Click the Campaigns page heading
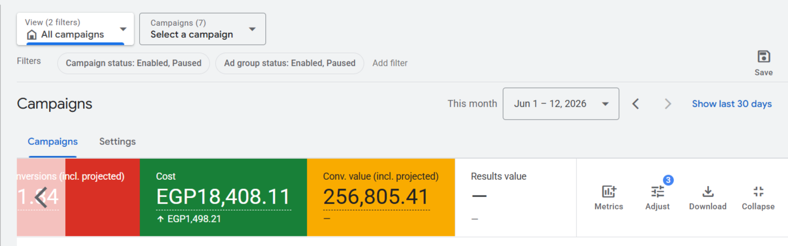Viewport: 788px width, 246px height. (x=54, y=104)
